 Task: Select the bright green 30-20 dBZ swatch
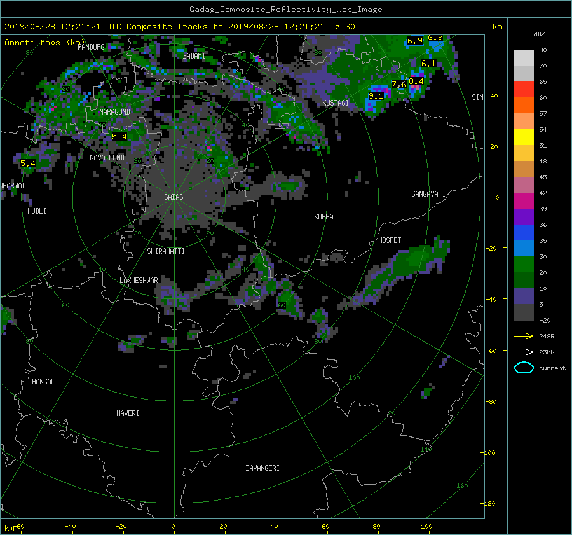524,265
